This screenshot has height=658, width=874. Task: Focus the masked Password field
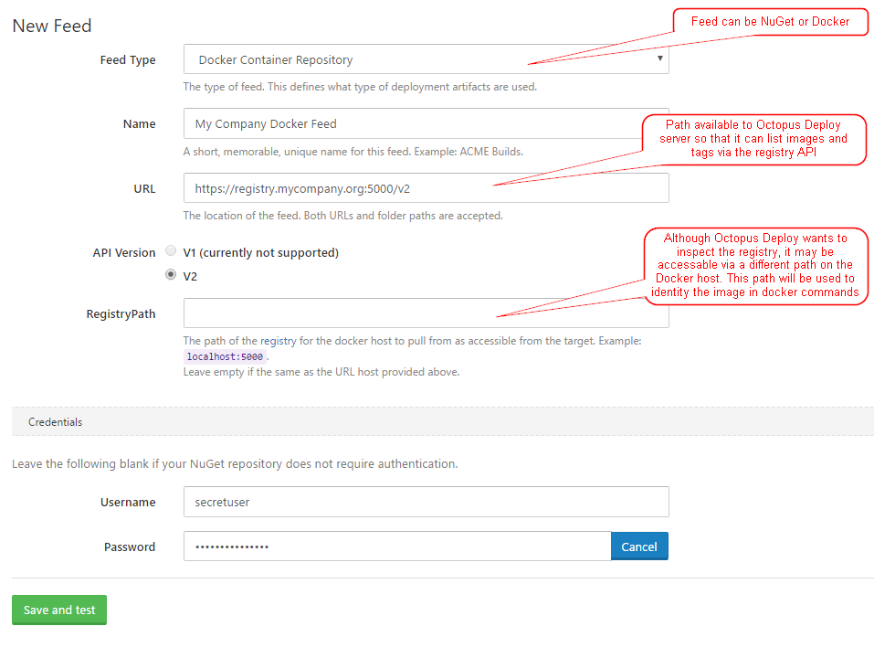click(396, 547)
